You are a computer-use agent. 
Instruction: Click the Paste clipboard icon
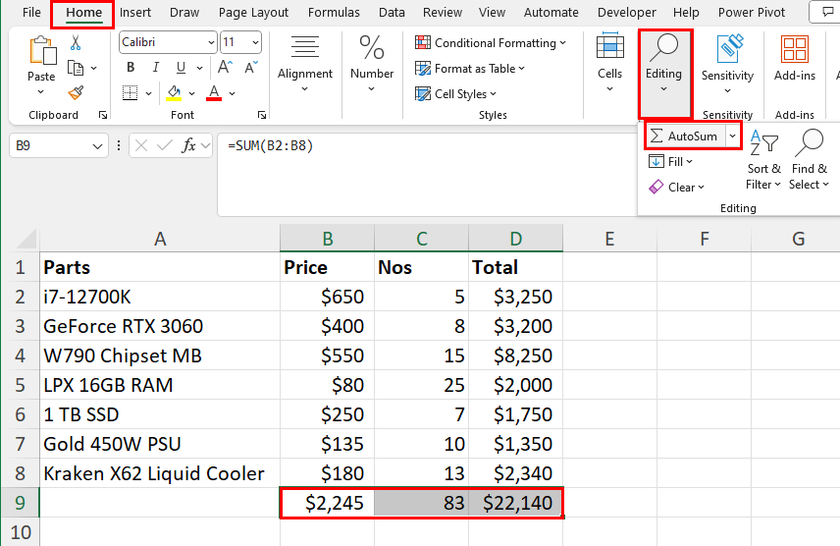click(x=42, y=51)
